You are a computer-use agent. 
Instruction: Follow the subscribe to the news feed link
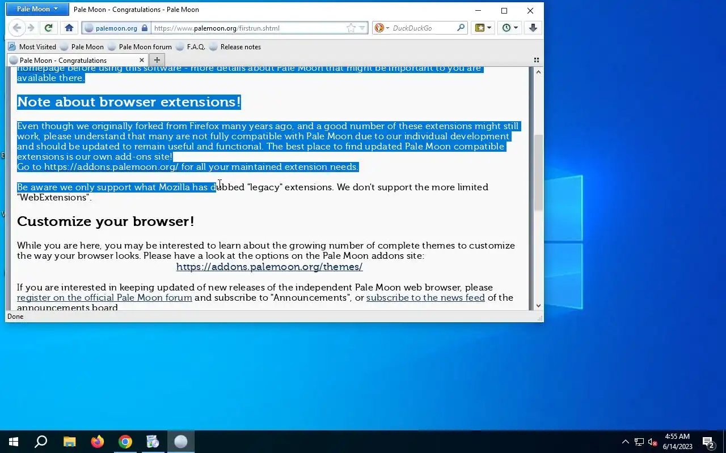[425, 297]
